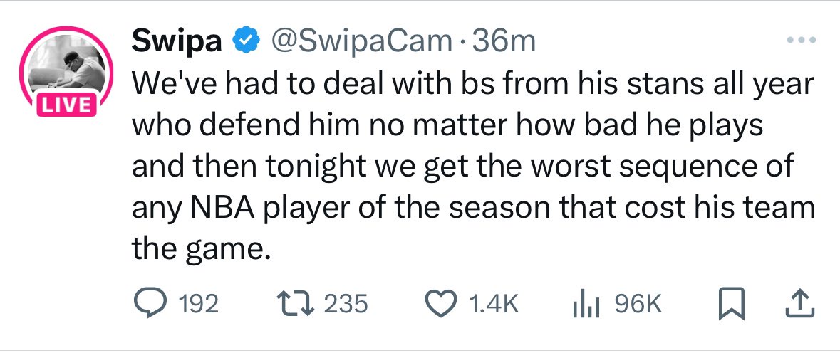Open the tweet by clicking its first text line
The width and height of the screenshot is (840, 353).
point(470,85)
